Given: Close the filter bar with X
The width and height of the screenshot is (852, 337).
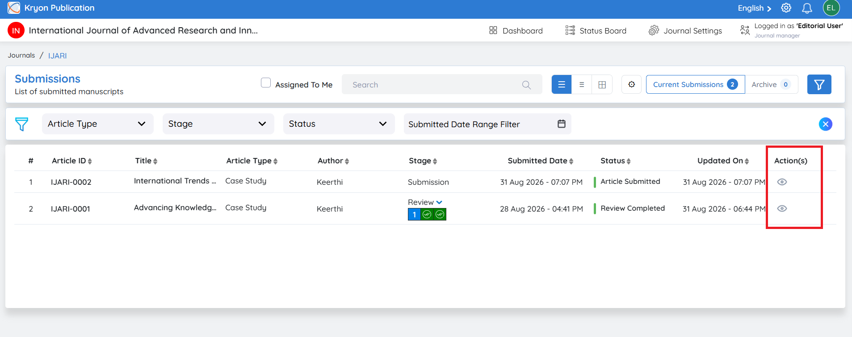Looking at the screenshot, I should pos(825,124).
